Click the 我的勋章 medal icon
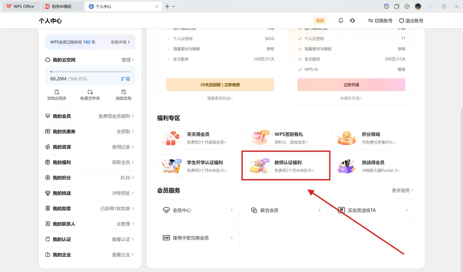The image size is (463, 272). pyautogui.click(x=48, y=208)
